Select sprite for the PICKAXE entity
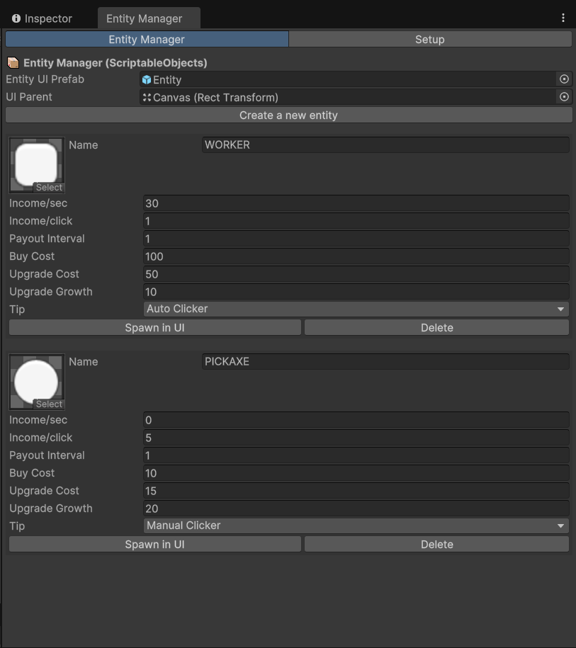The width and height of the screenshot is (576, 648). coord(49,404)
